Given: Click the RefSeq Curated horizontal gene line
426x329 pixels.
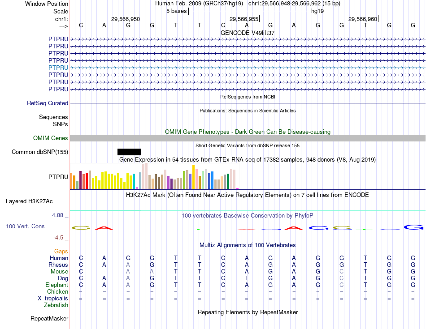Looking at the screenshot, I should pos(248,103).
